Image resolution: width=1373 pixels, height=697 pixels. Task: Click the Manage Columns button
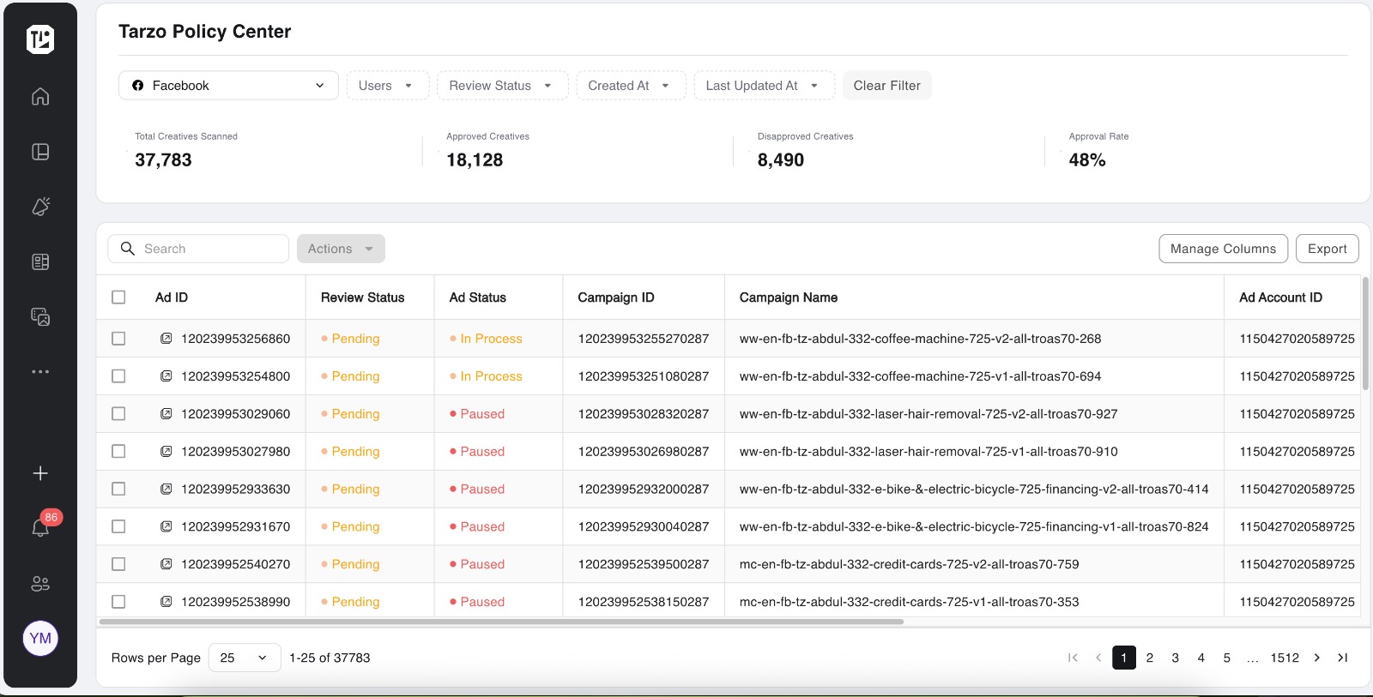1223,249
